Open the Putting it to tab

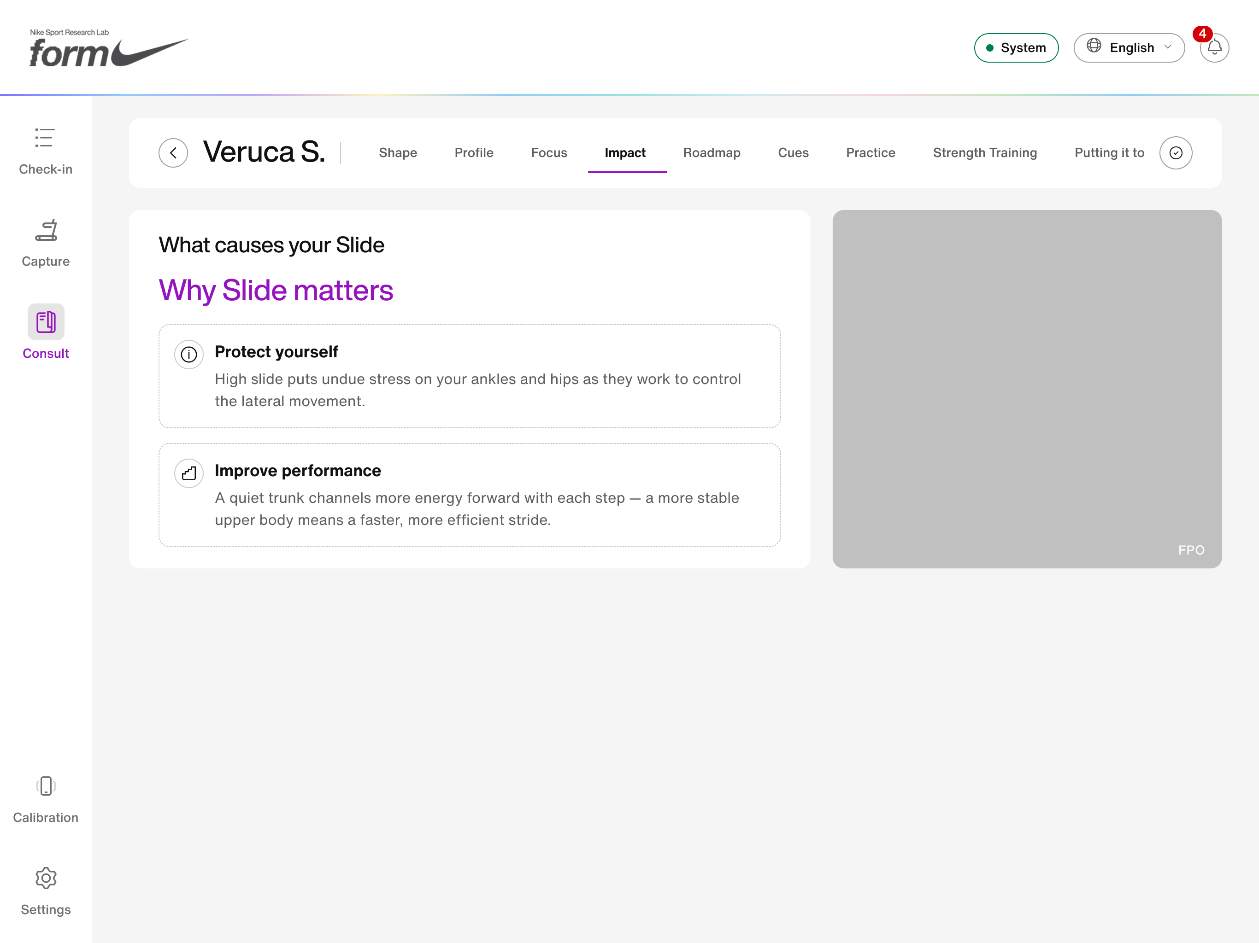coord(1109,152)
